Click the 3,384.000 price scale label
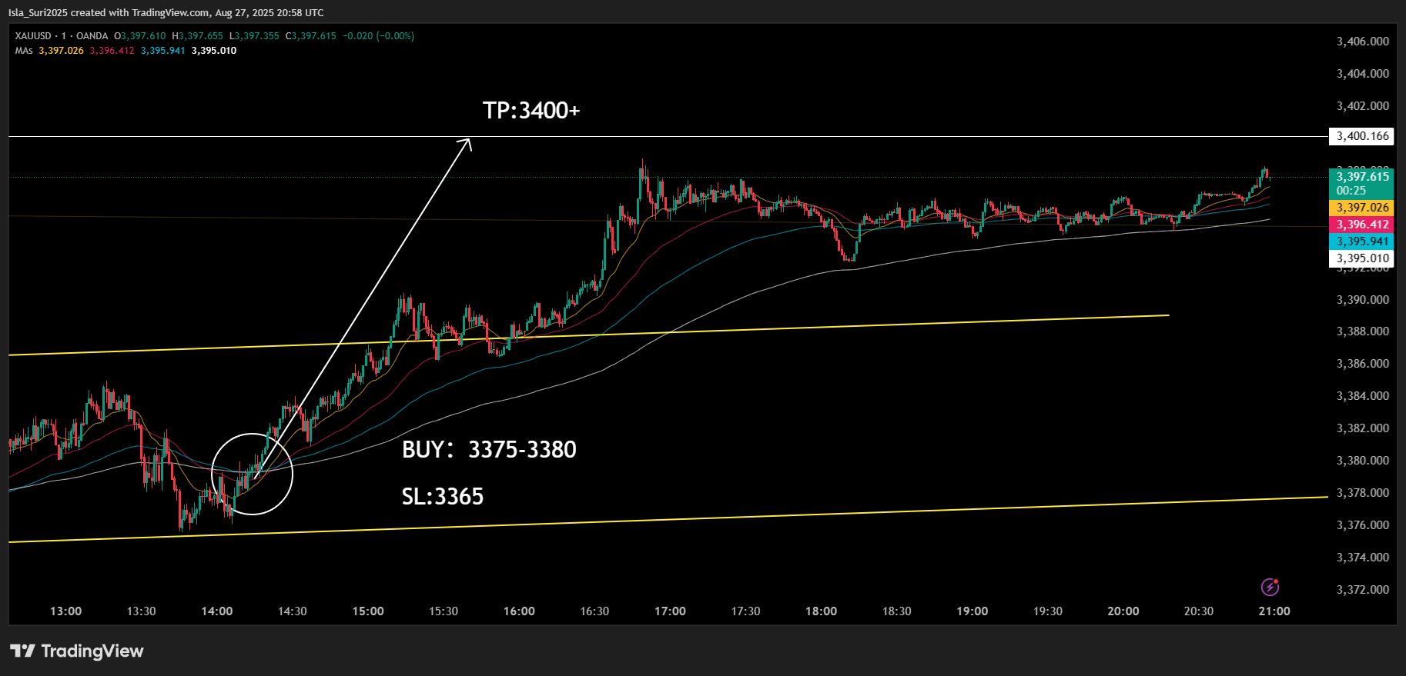The width and height of the screenshot is (1406, 676). [x=1363, y=396]
